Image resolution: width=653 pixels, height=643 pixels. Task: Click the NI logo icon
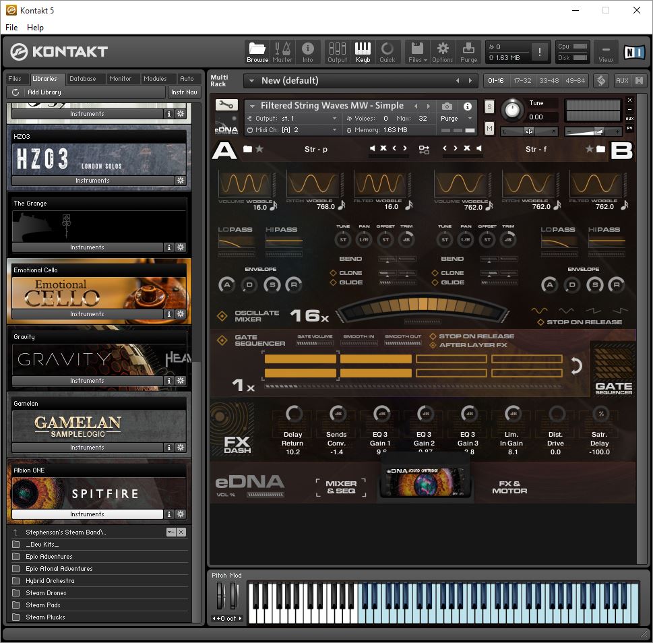pyautogui.click(x=634, y=52)
